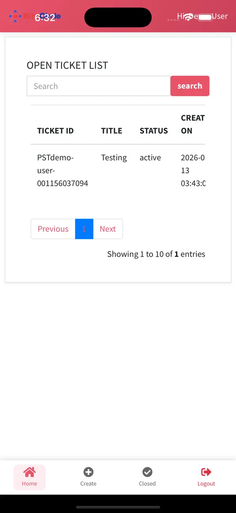Tap the circled check icon above Closed
This screenshot has height=513, width=236.
pos(147,472)
